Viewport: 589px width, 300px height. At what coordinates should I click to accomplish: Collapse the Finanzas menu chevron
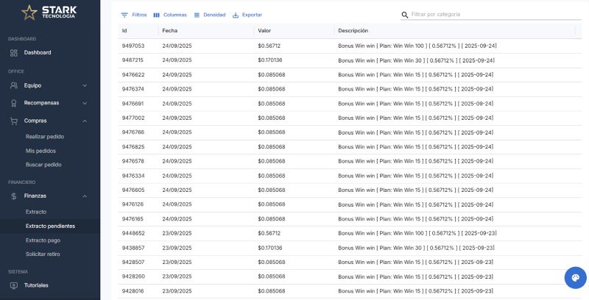pyautogui.click(x=85, y=196)
